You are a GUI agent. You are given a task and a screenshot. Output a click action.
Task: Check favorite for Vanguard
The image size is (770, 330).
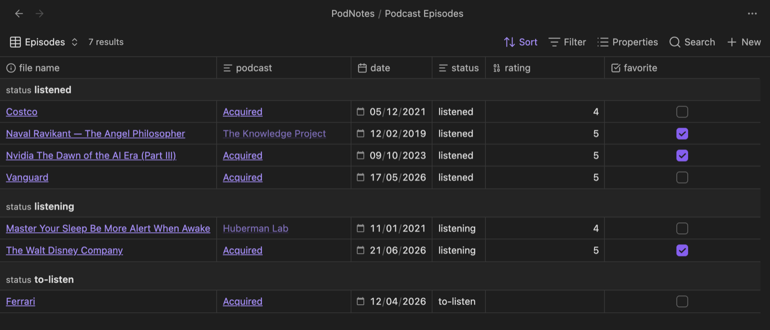[682, 178]
